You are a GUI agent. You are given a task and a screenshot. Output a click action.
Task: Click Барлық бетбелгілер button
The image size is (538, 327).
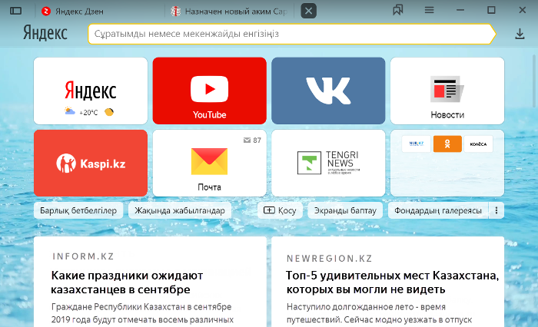[x=78, y=210]
